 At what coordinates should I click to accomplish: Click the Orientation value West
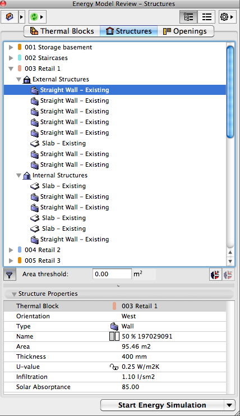pos(128,316)
